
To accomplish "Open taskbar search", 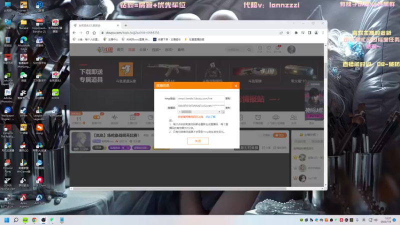I will click(x=16, y=220).
